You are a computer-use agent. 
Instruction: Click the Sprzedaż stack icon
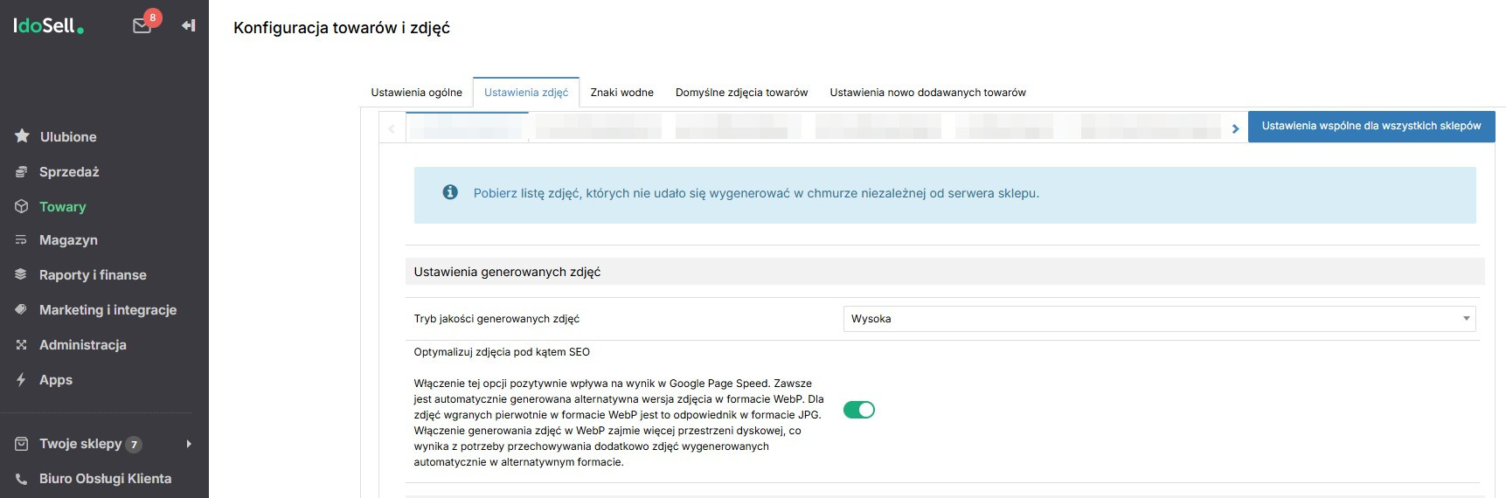[22, 172]
